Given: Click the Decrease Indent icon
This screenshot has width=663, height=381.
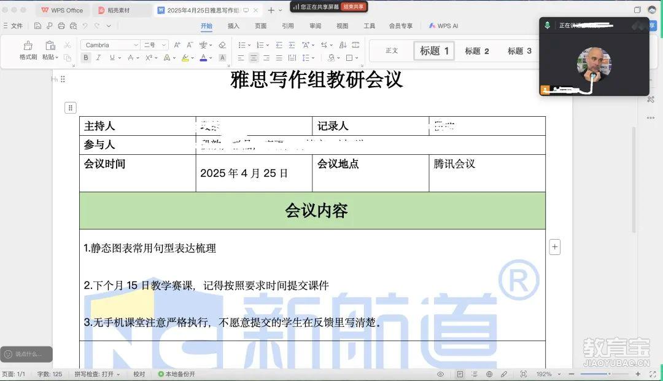Looking at the screenshot, I should pos(279,45).
